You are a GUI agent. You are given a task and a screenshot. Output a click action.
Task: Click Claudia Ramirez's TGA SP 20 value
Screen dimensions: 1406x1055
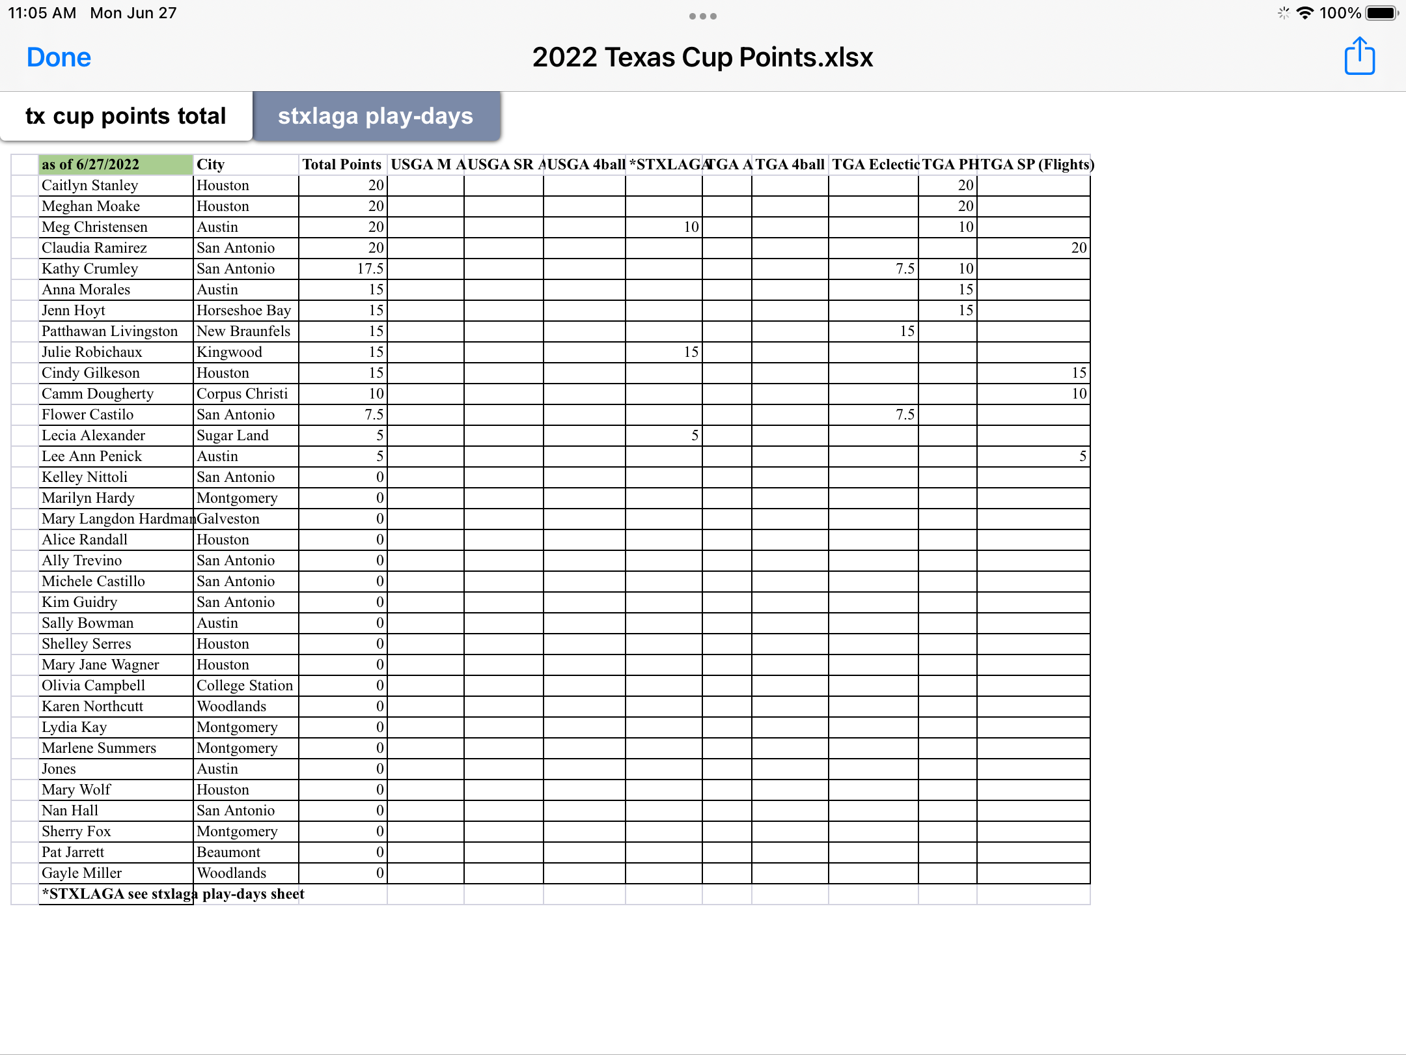pos(1033,248)
